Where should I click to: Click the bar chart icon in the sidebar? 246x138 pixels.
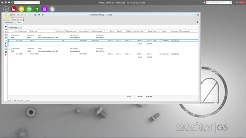[6, 49]
